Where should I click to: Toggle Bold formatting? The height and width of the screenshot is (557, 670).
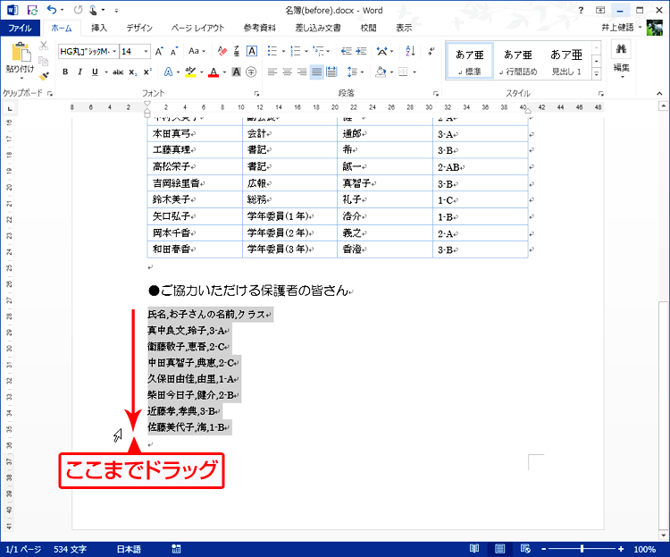[65, 72]
